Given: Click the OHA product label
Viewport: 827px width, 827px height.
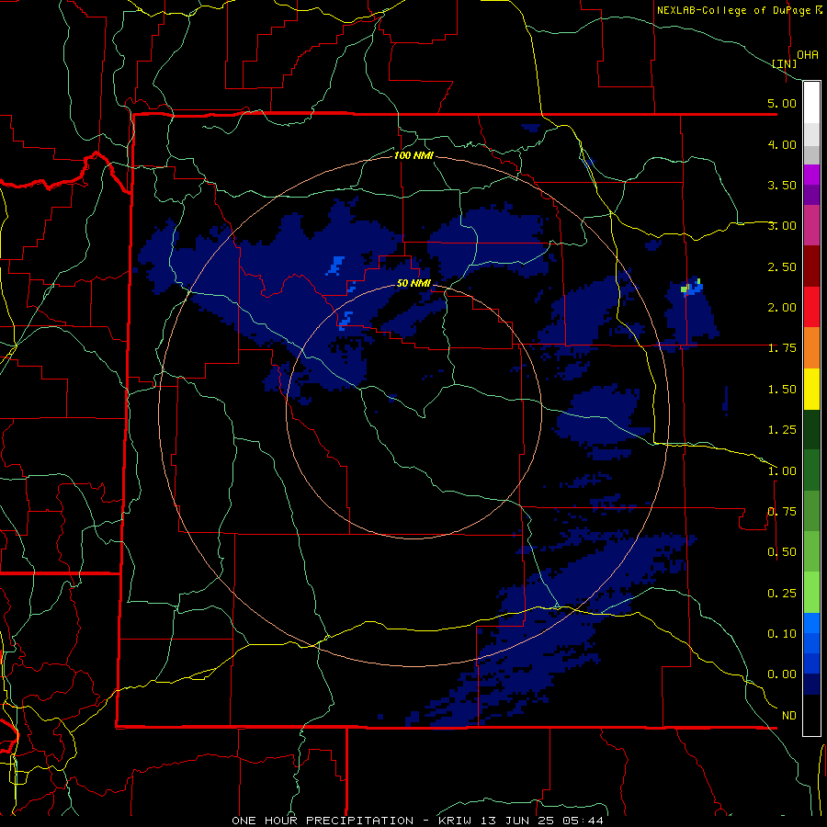Looking at the screenshot, I should [x=808, y=55].
